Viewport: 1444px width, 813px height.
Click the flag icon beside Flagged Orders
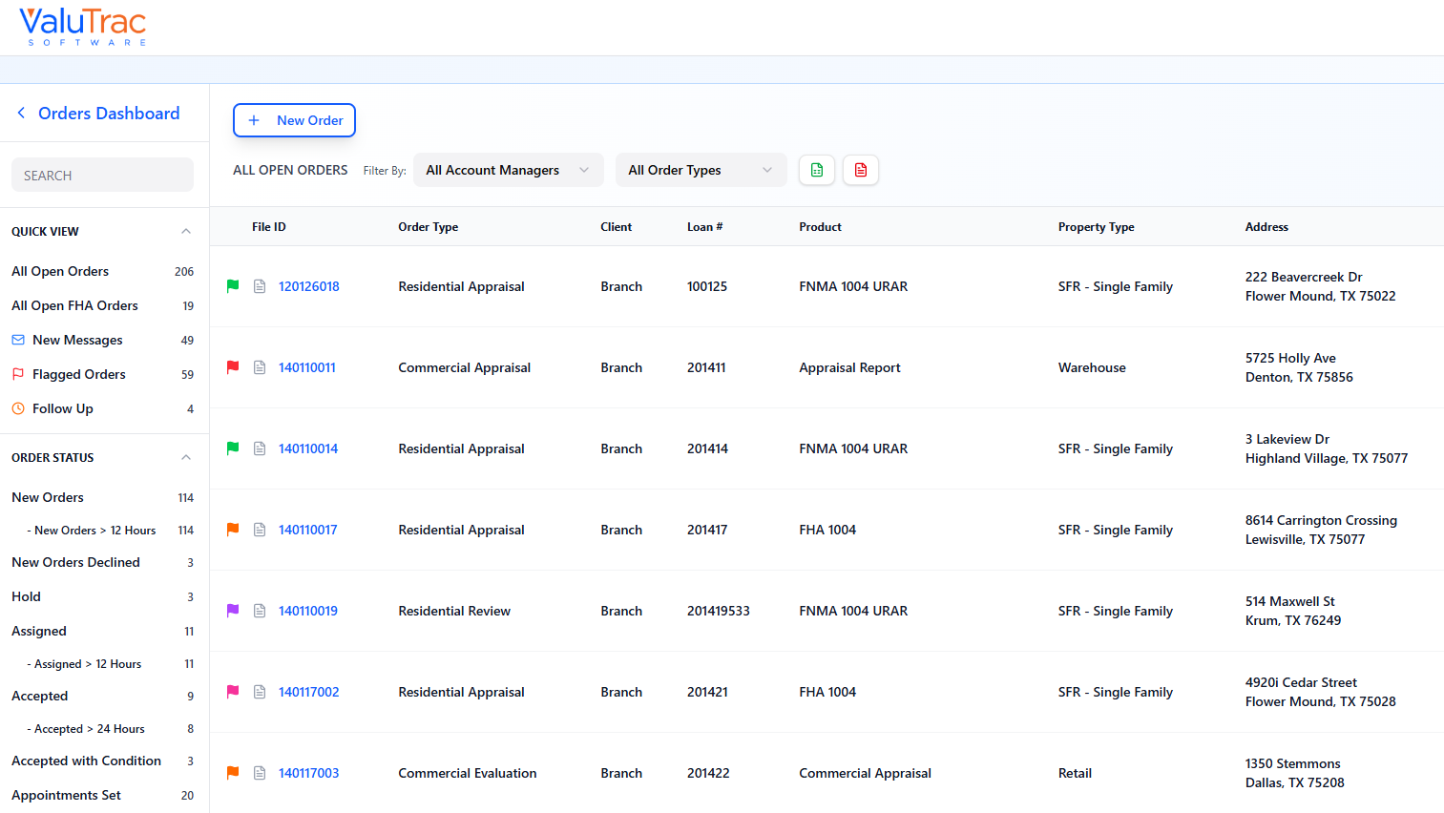click(x=17, y=373)
